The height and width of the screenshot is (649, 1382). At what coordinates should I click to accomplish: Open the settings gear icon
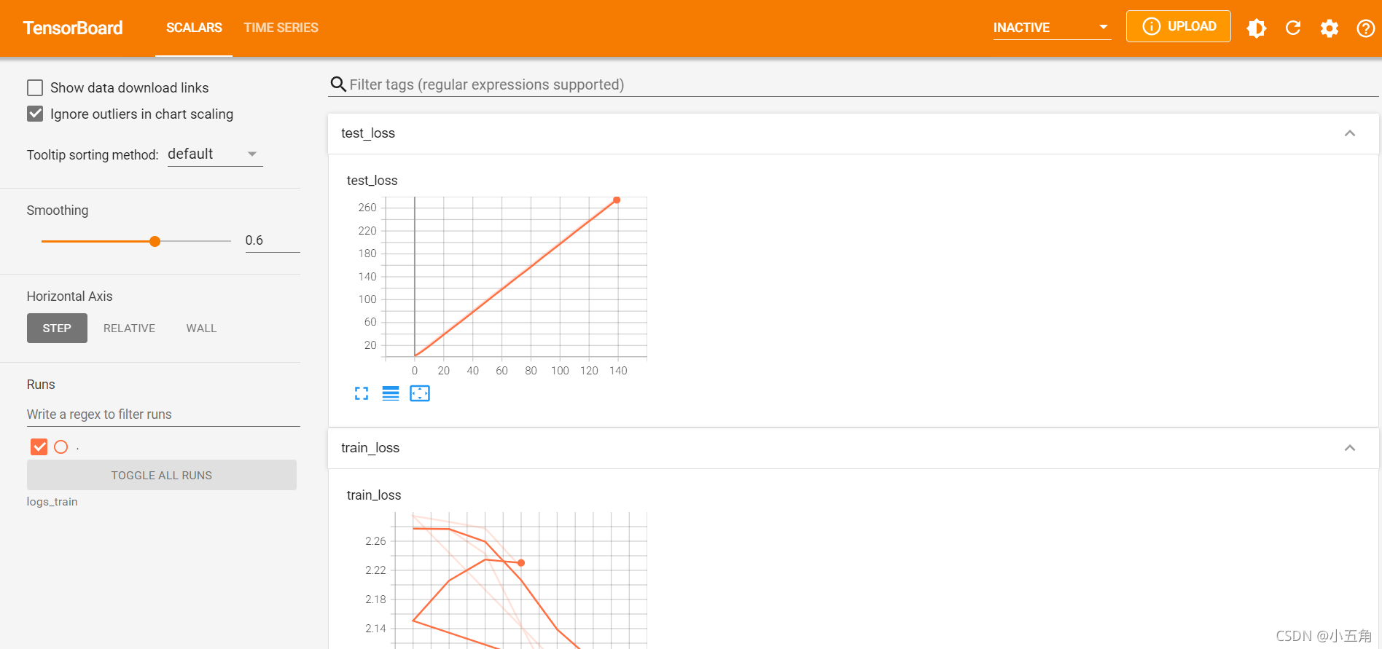click(x=1330, y=28)
